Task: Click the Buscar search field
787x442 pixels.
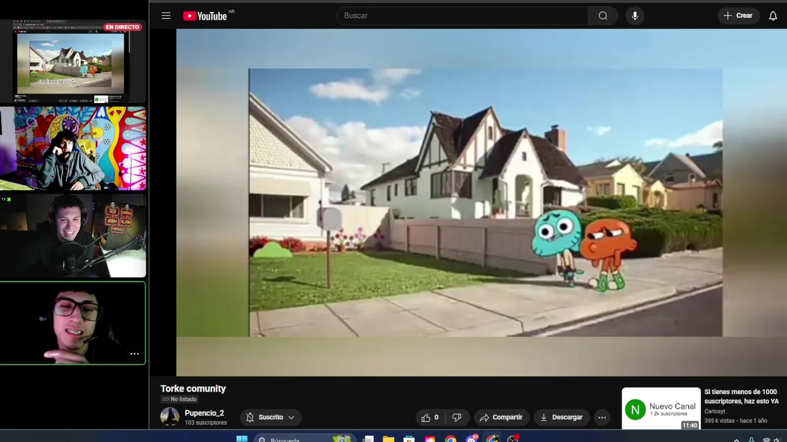Action: 462,16
